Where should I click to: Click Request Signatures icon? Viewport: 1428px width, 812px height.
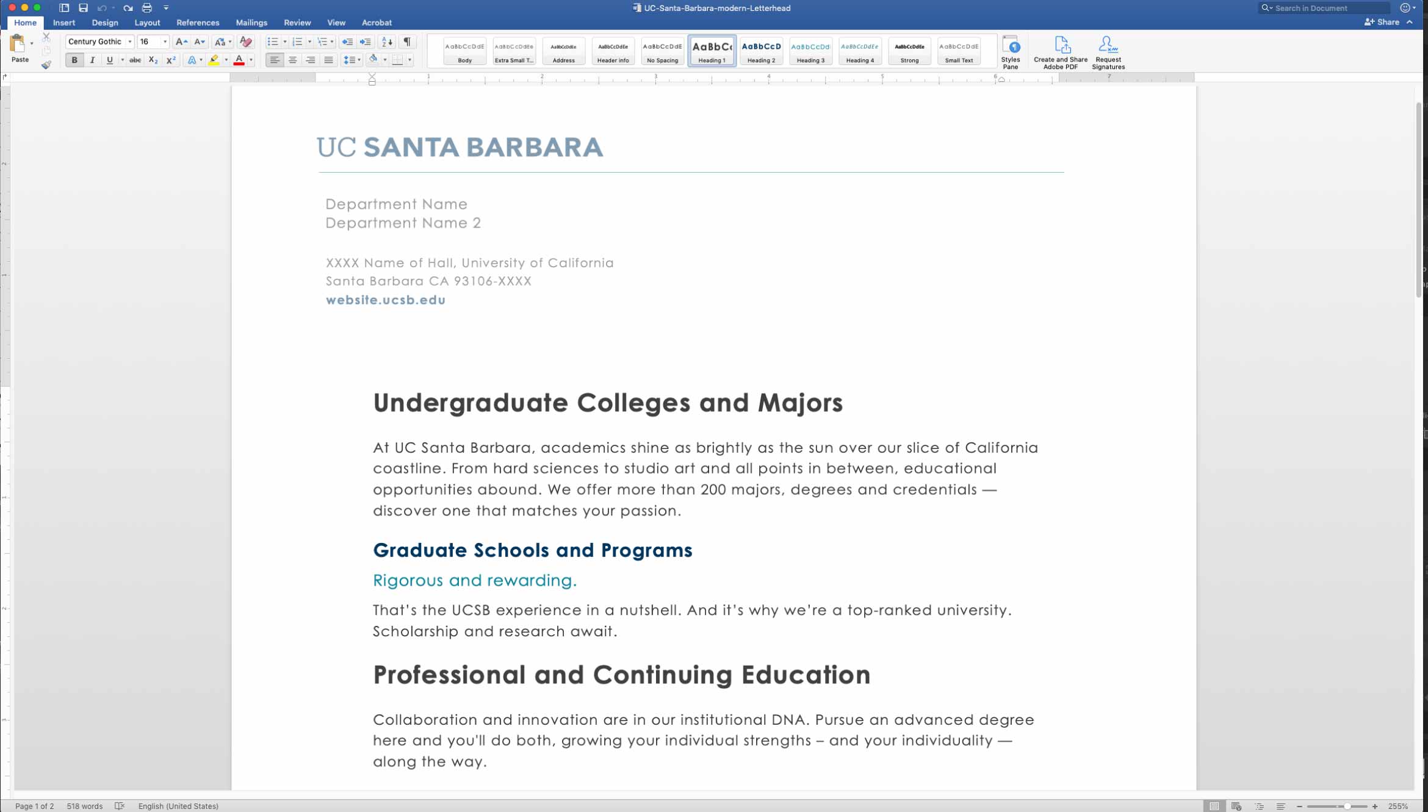pos(1108,52)
